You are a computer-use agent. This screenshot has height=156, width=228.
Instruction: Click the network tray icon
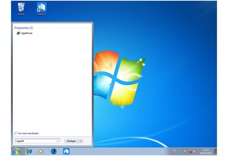[190, 151]
